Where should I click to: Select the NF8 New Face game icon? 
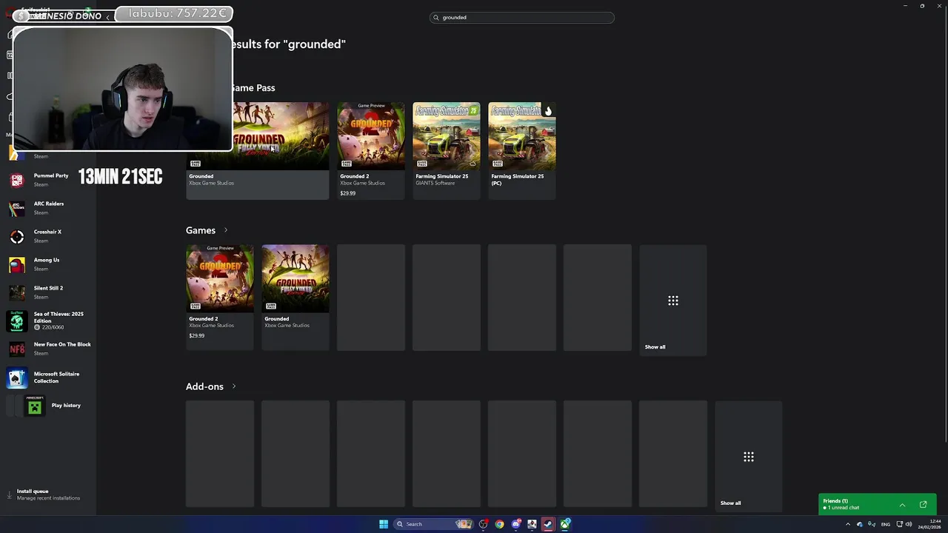pyautogui.click(x=17, y=349)
